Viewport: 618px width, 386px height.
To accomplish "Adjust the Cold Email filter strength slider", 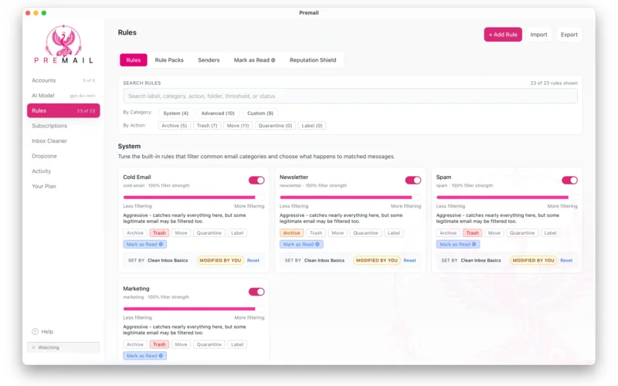I will [194, 198].
